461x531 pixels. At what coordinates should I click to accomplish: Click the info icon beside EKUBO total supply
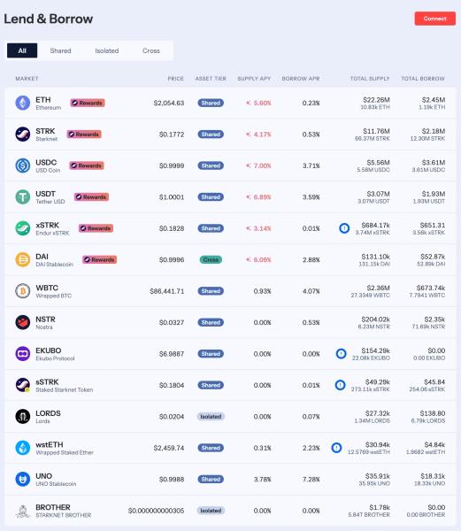click(342, 354)
